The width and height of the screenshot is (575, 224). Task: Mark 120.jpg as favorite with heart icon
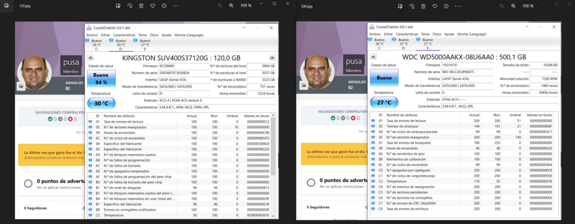(x=152, y=6)
